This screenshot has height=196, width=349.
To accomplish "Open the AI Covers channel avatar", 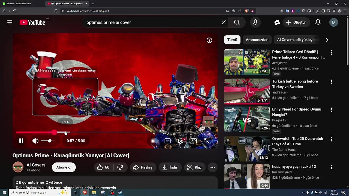I will [18, 167].
